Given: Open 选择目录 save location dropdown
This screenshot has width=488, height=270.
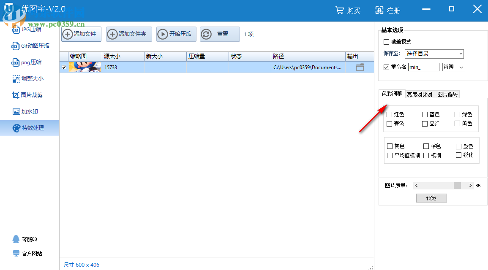Looking at the screenshot, I should 434,54.
